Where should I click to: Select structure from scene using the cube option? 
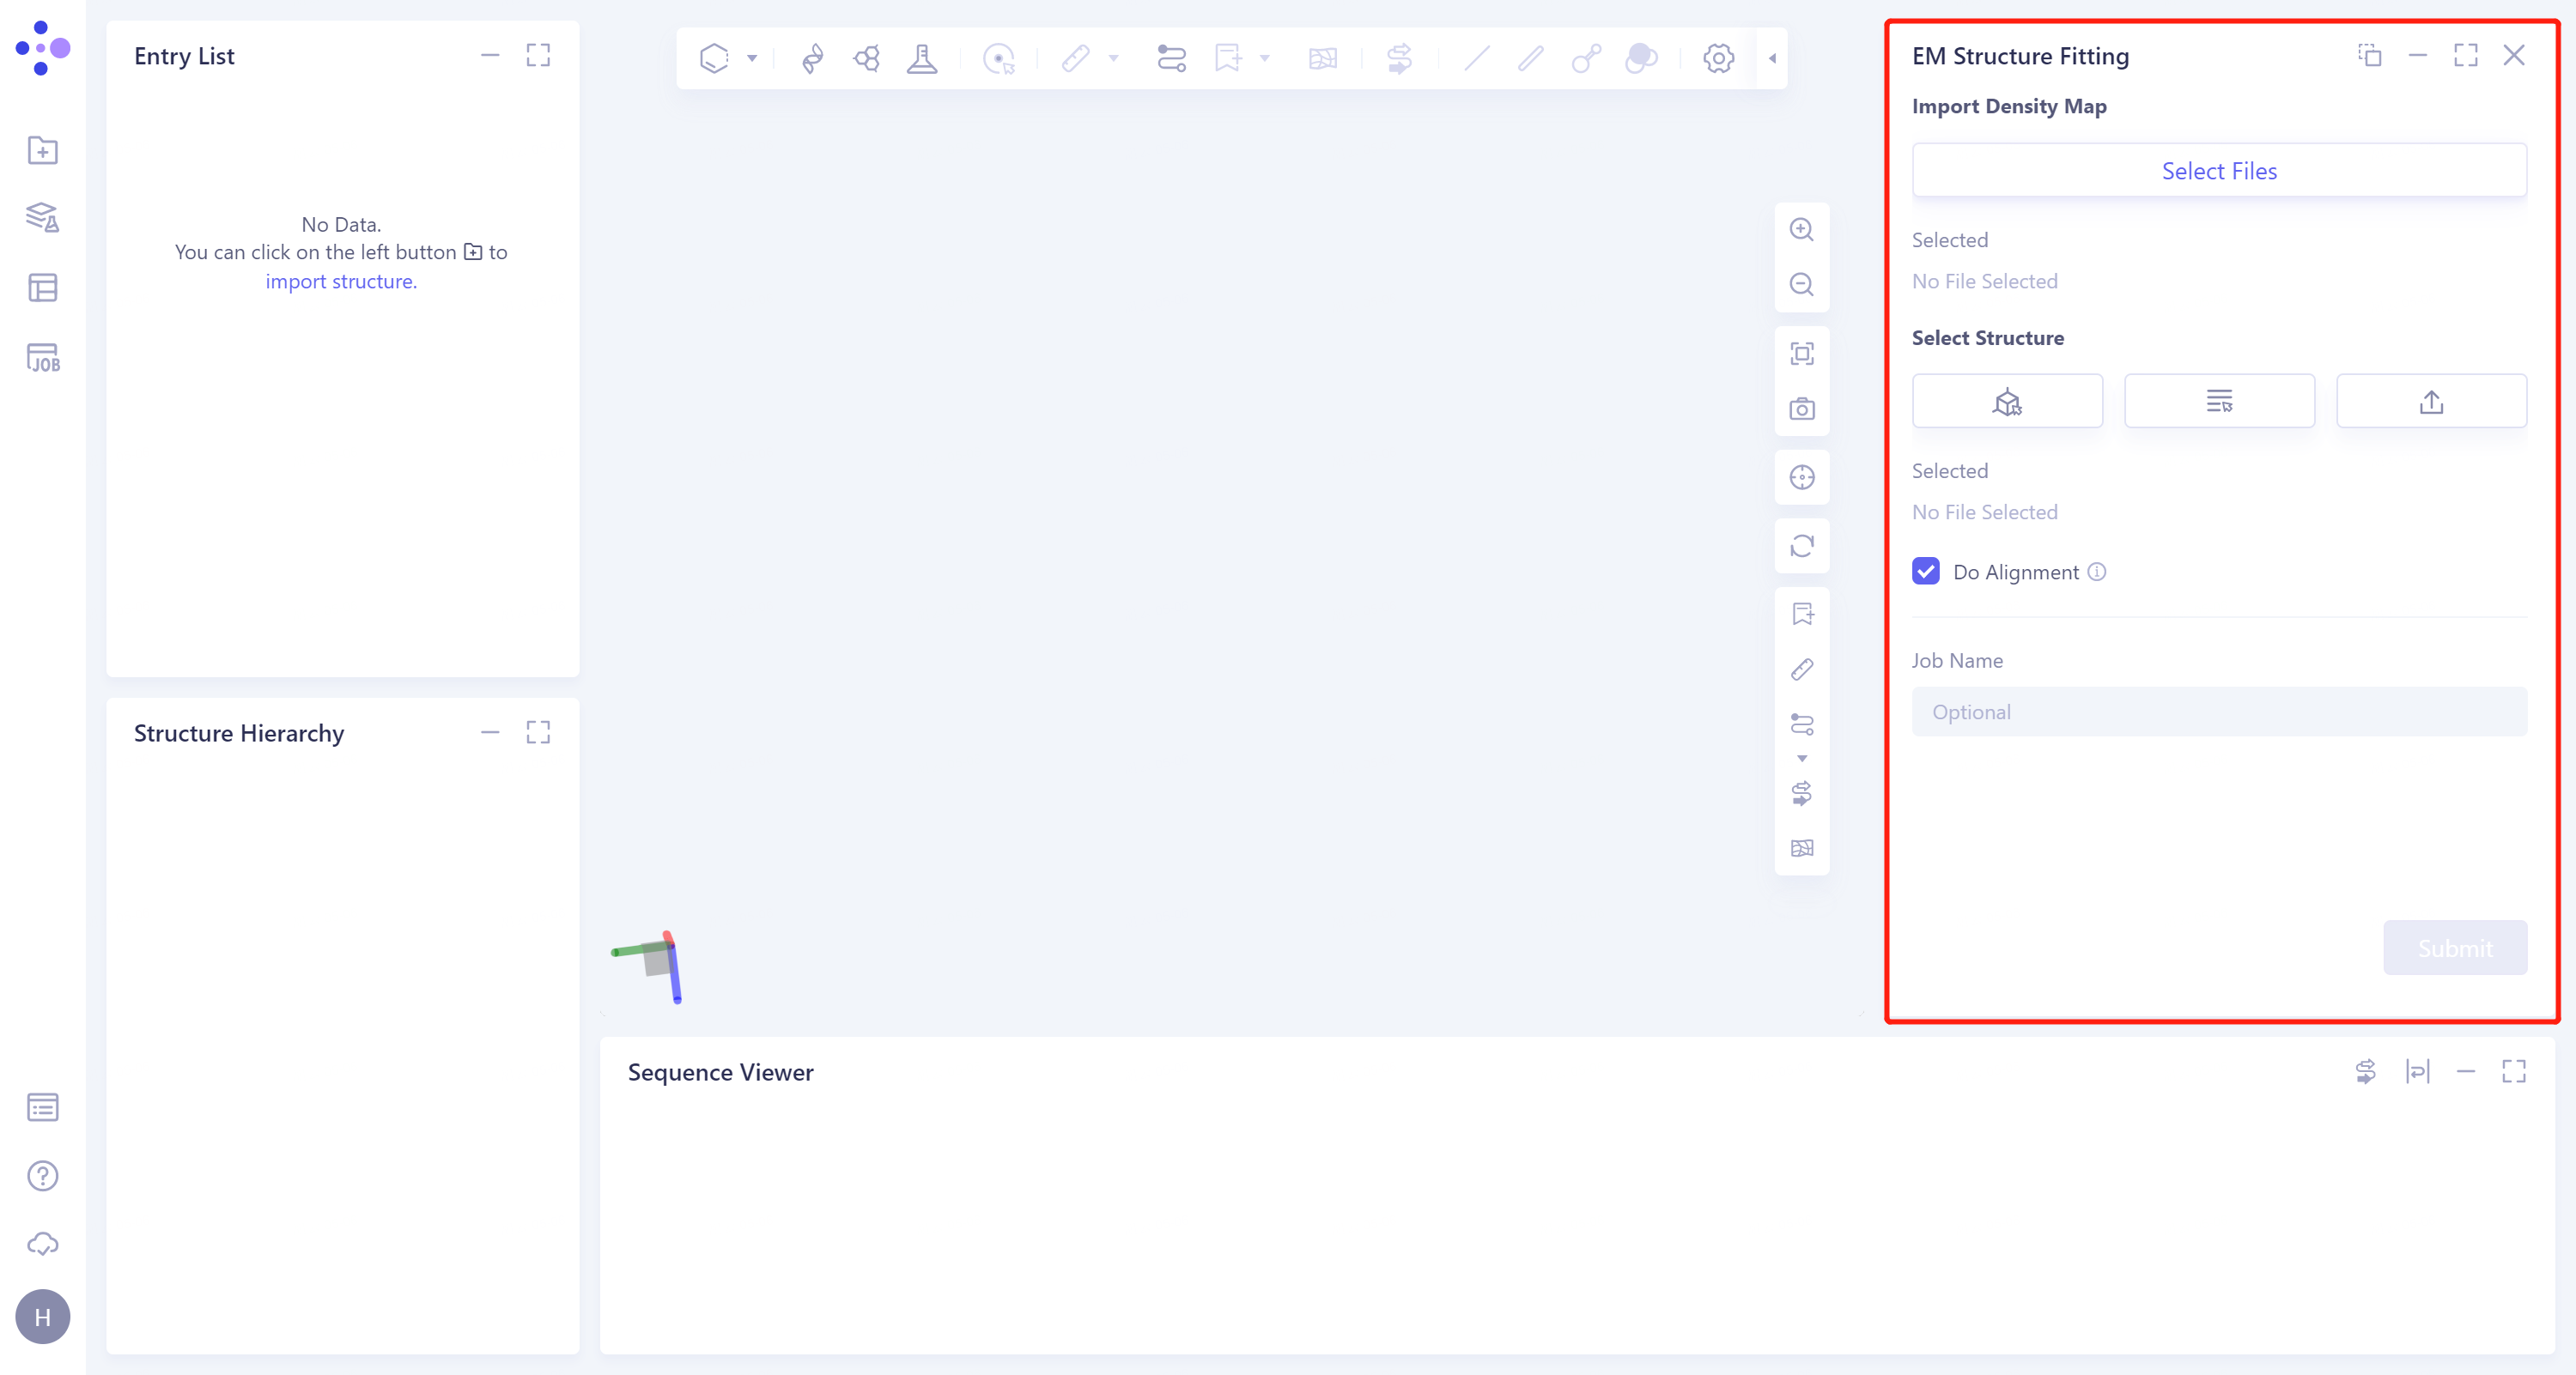point(2007,401)
